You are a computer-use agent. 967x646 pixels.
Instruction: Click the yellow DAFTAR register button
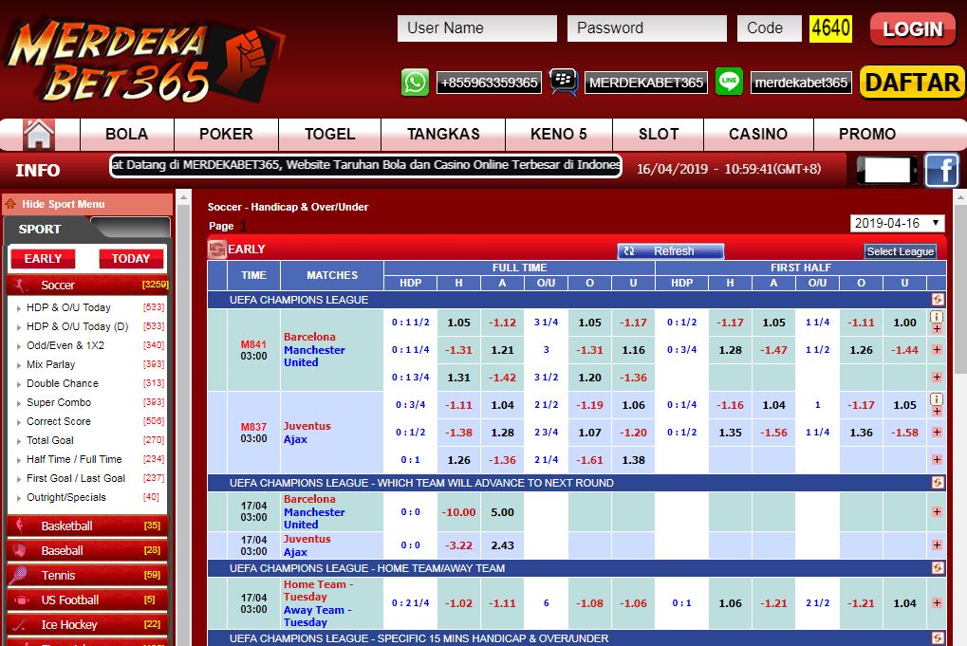[x=911, y=83]
